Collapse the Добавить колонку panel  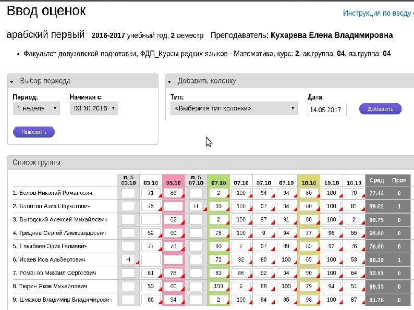(169, 82)
